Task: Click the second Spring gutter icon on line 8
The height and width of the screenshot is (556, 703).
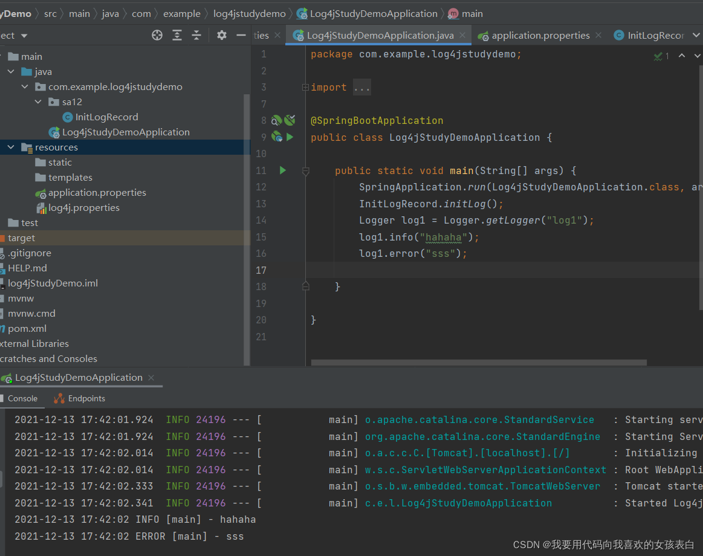Action: point(290,120)
